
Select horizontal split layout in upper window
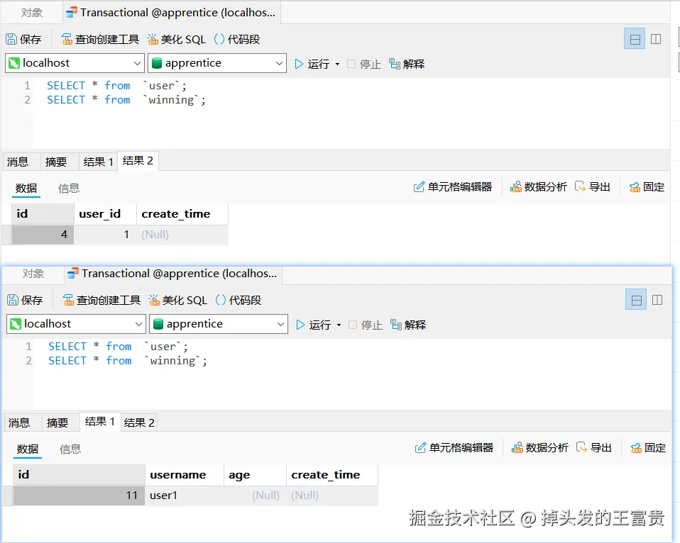click(635, 39)
